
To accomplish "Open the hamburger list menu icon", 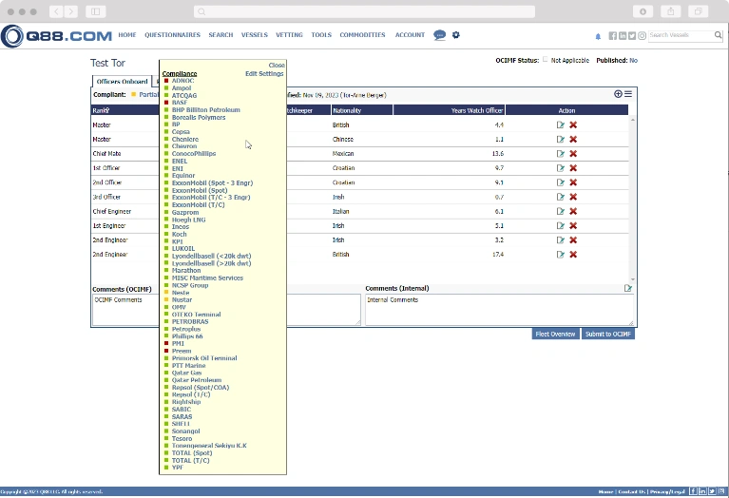I will (x=628, y=94).
